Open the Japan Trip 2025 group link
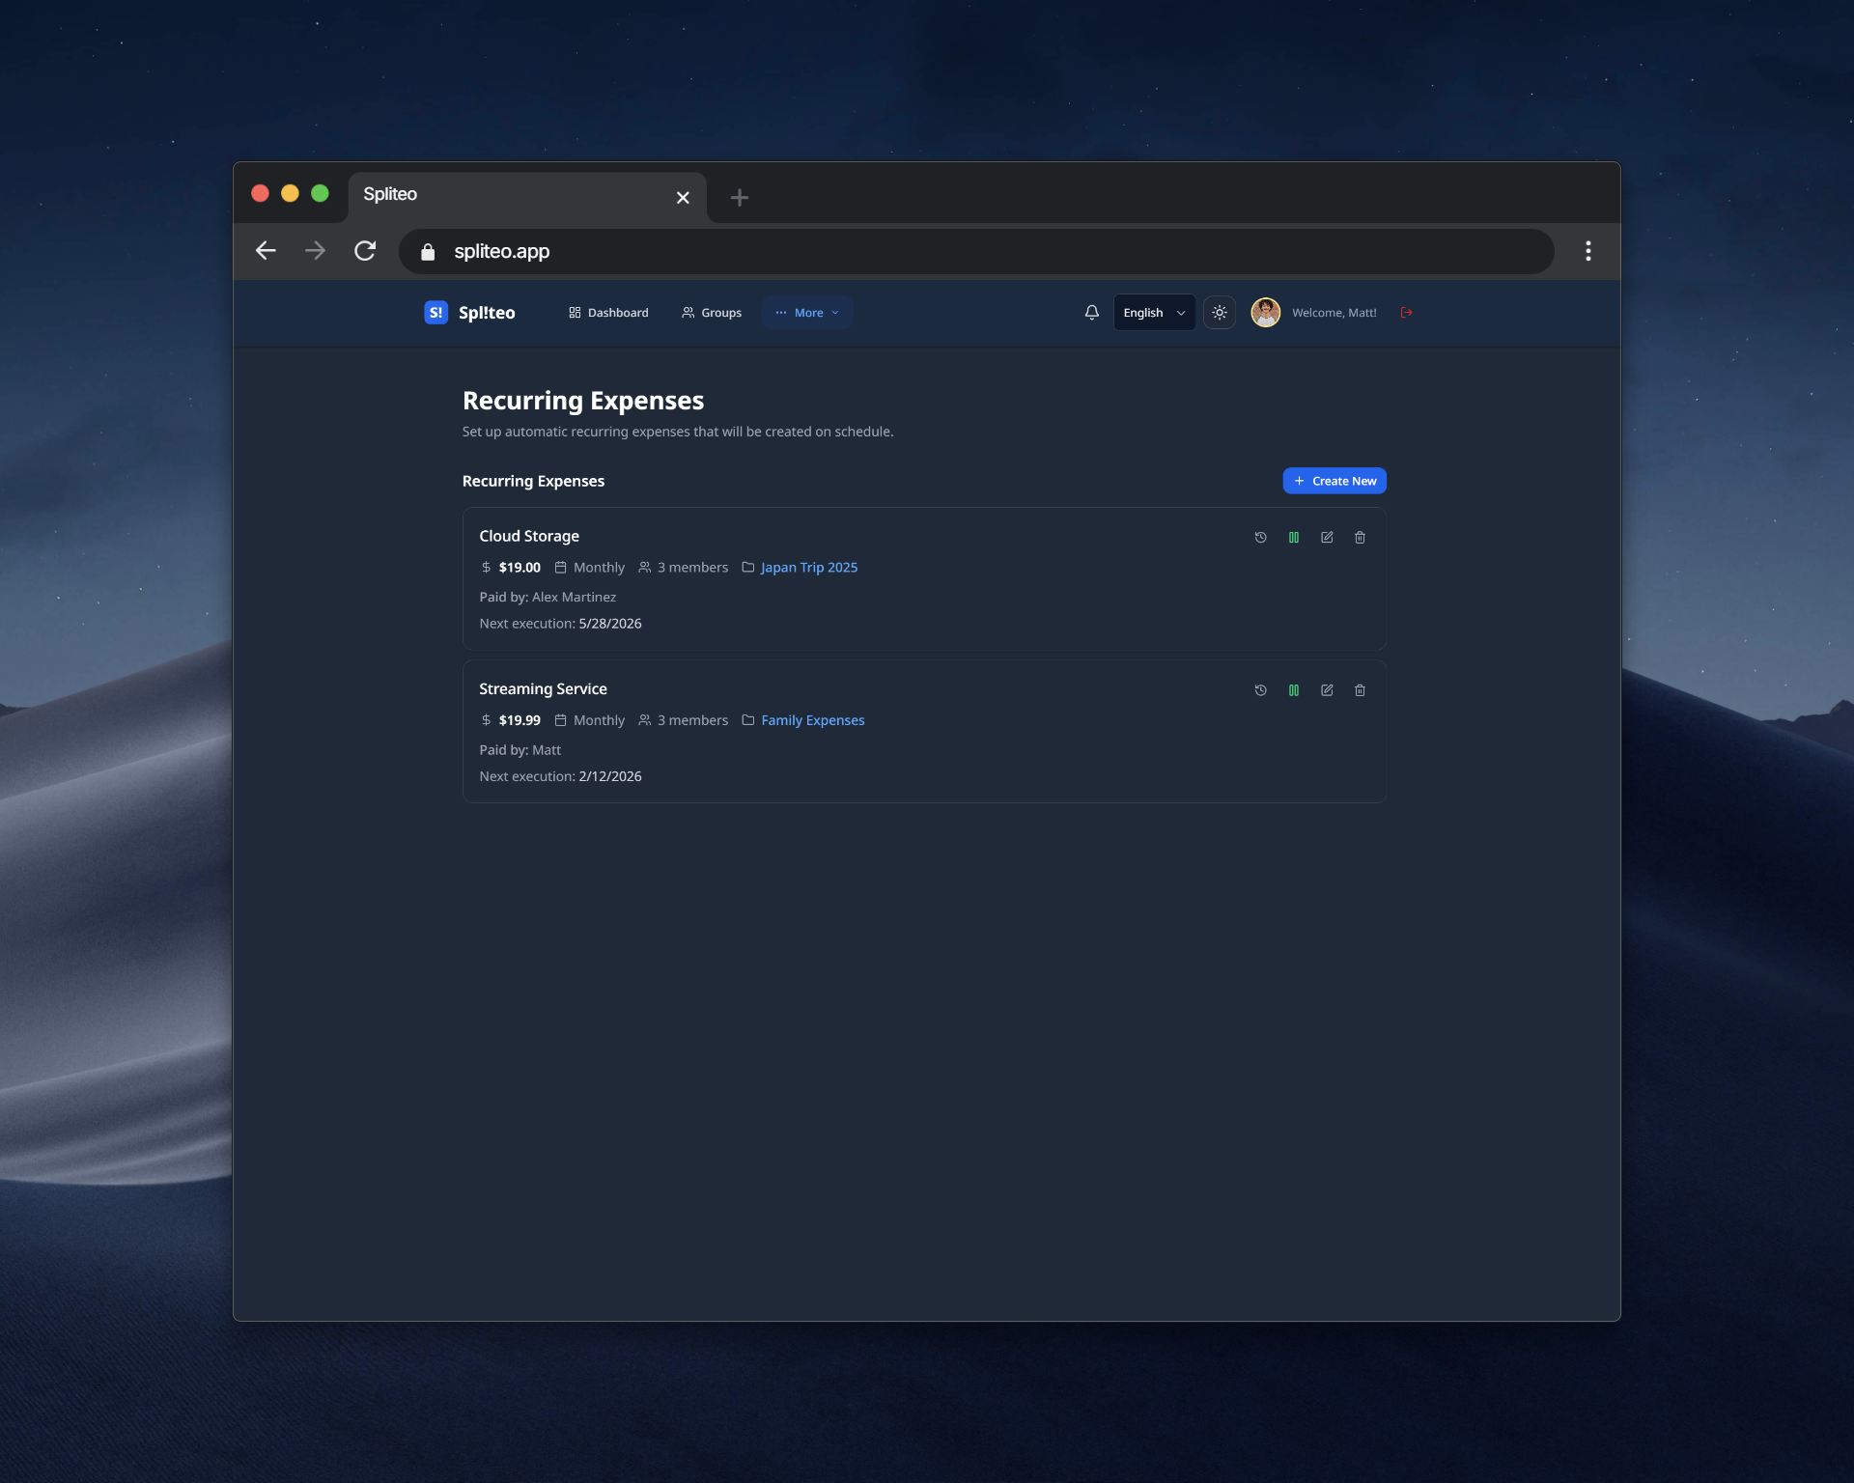The height and width of the screenshot is (1483, 1854). pyautogui.click(x=808, y=567)
